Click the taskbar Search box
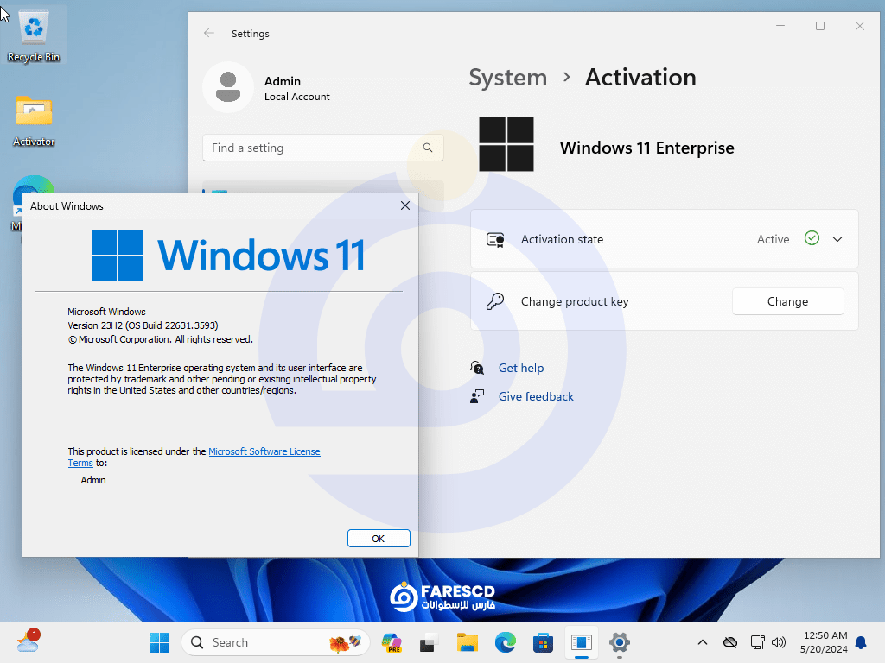885x663 pixels. (276, 642)
